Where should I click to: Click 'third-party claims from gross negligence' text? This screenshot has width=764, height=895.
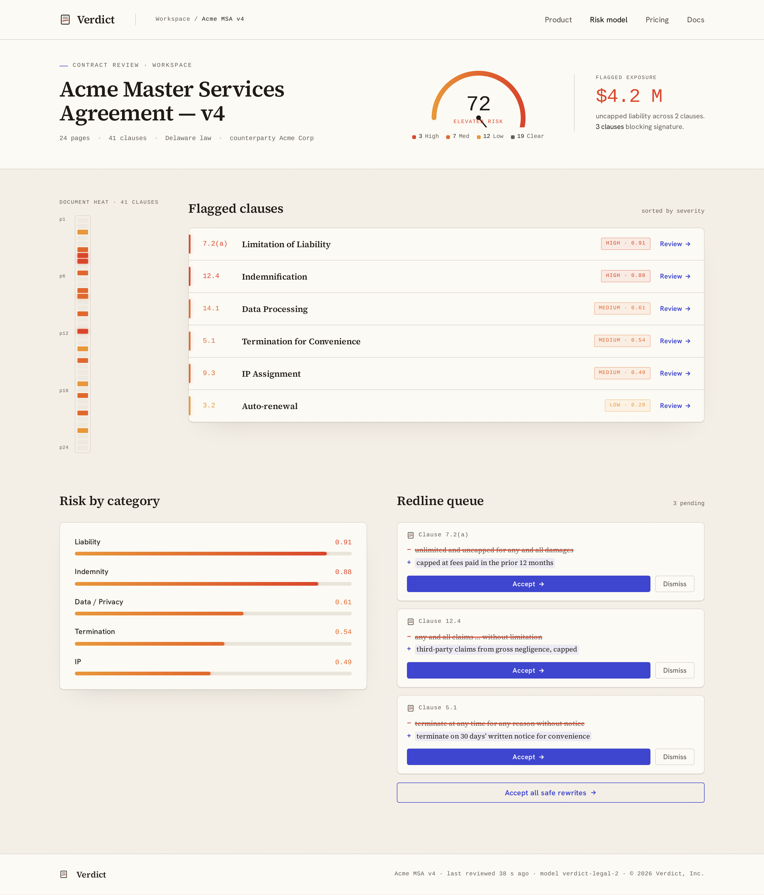pos(496,650)
